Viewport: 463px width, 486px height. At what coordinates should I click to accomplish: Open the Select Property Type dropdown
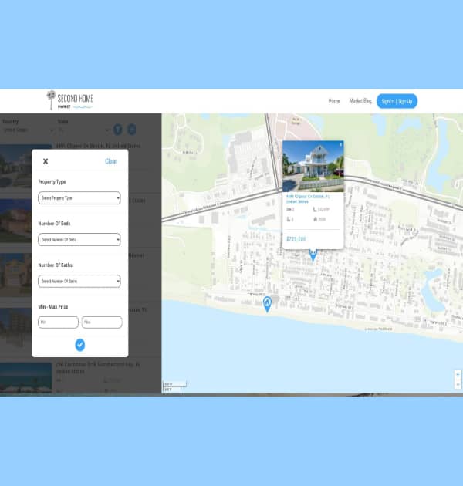coord(79,198)
